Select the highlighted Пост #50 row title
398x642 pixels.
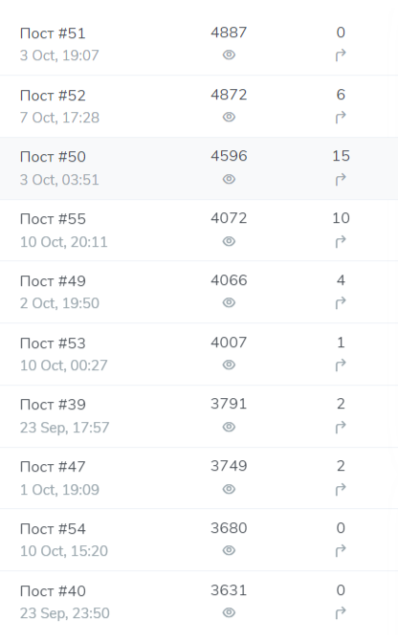(x=53, y=157)
